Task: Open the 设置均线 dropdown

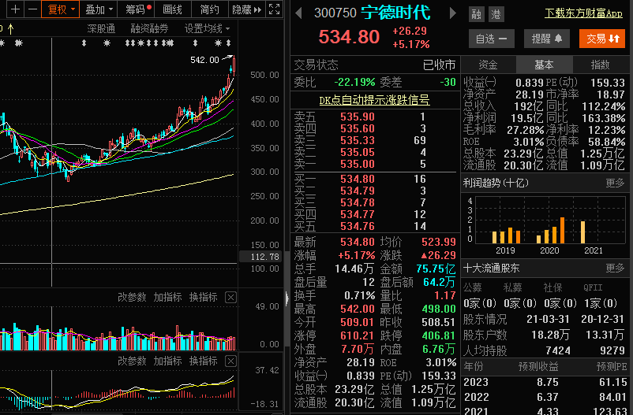Action: 207,28
